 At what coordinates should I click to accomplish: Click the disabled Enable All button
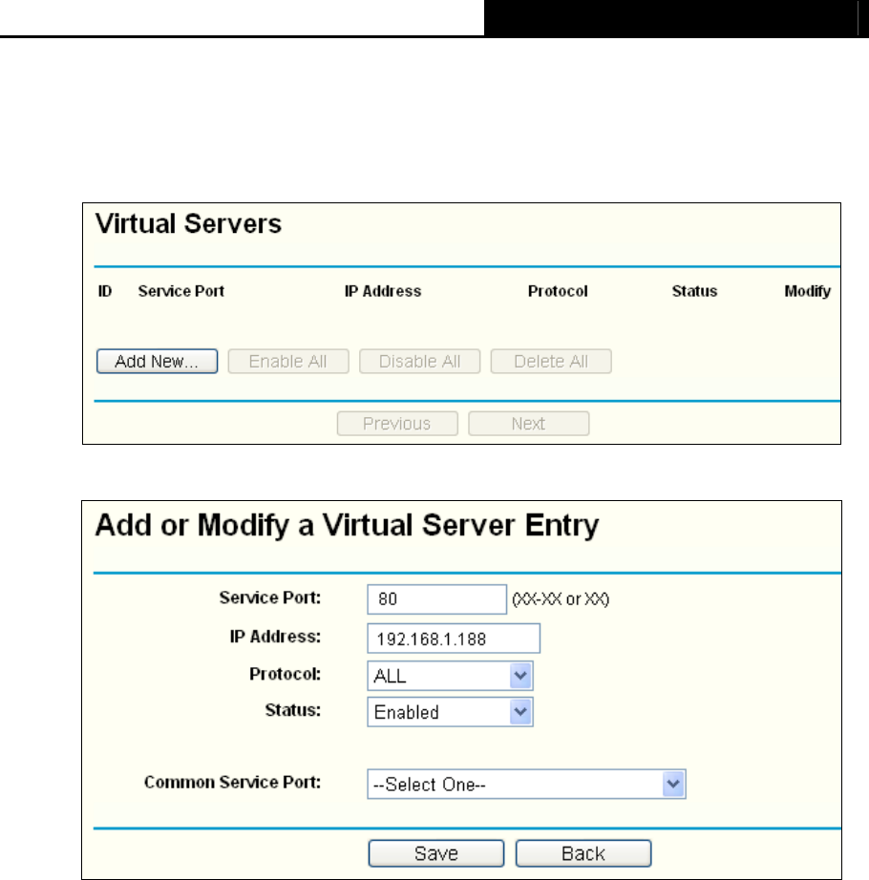click(288, 362)
